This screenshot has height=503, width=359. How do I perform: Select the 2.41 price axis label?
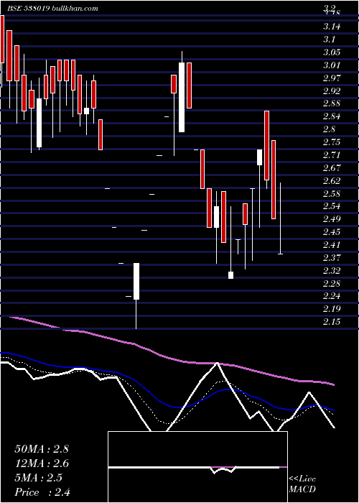coord(332,245)
